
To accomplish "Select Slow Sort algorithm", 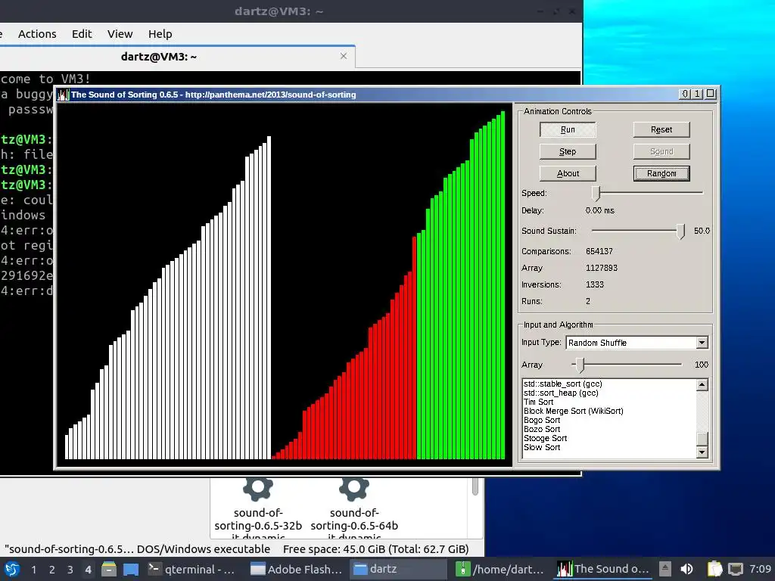I will [542, 447].
